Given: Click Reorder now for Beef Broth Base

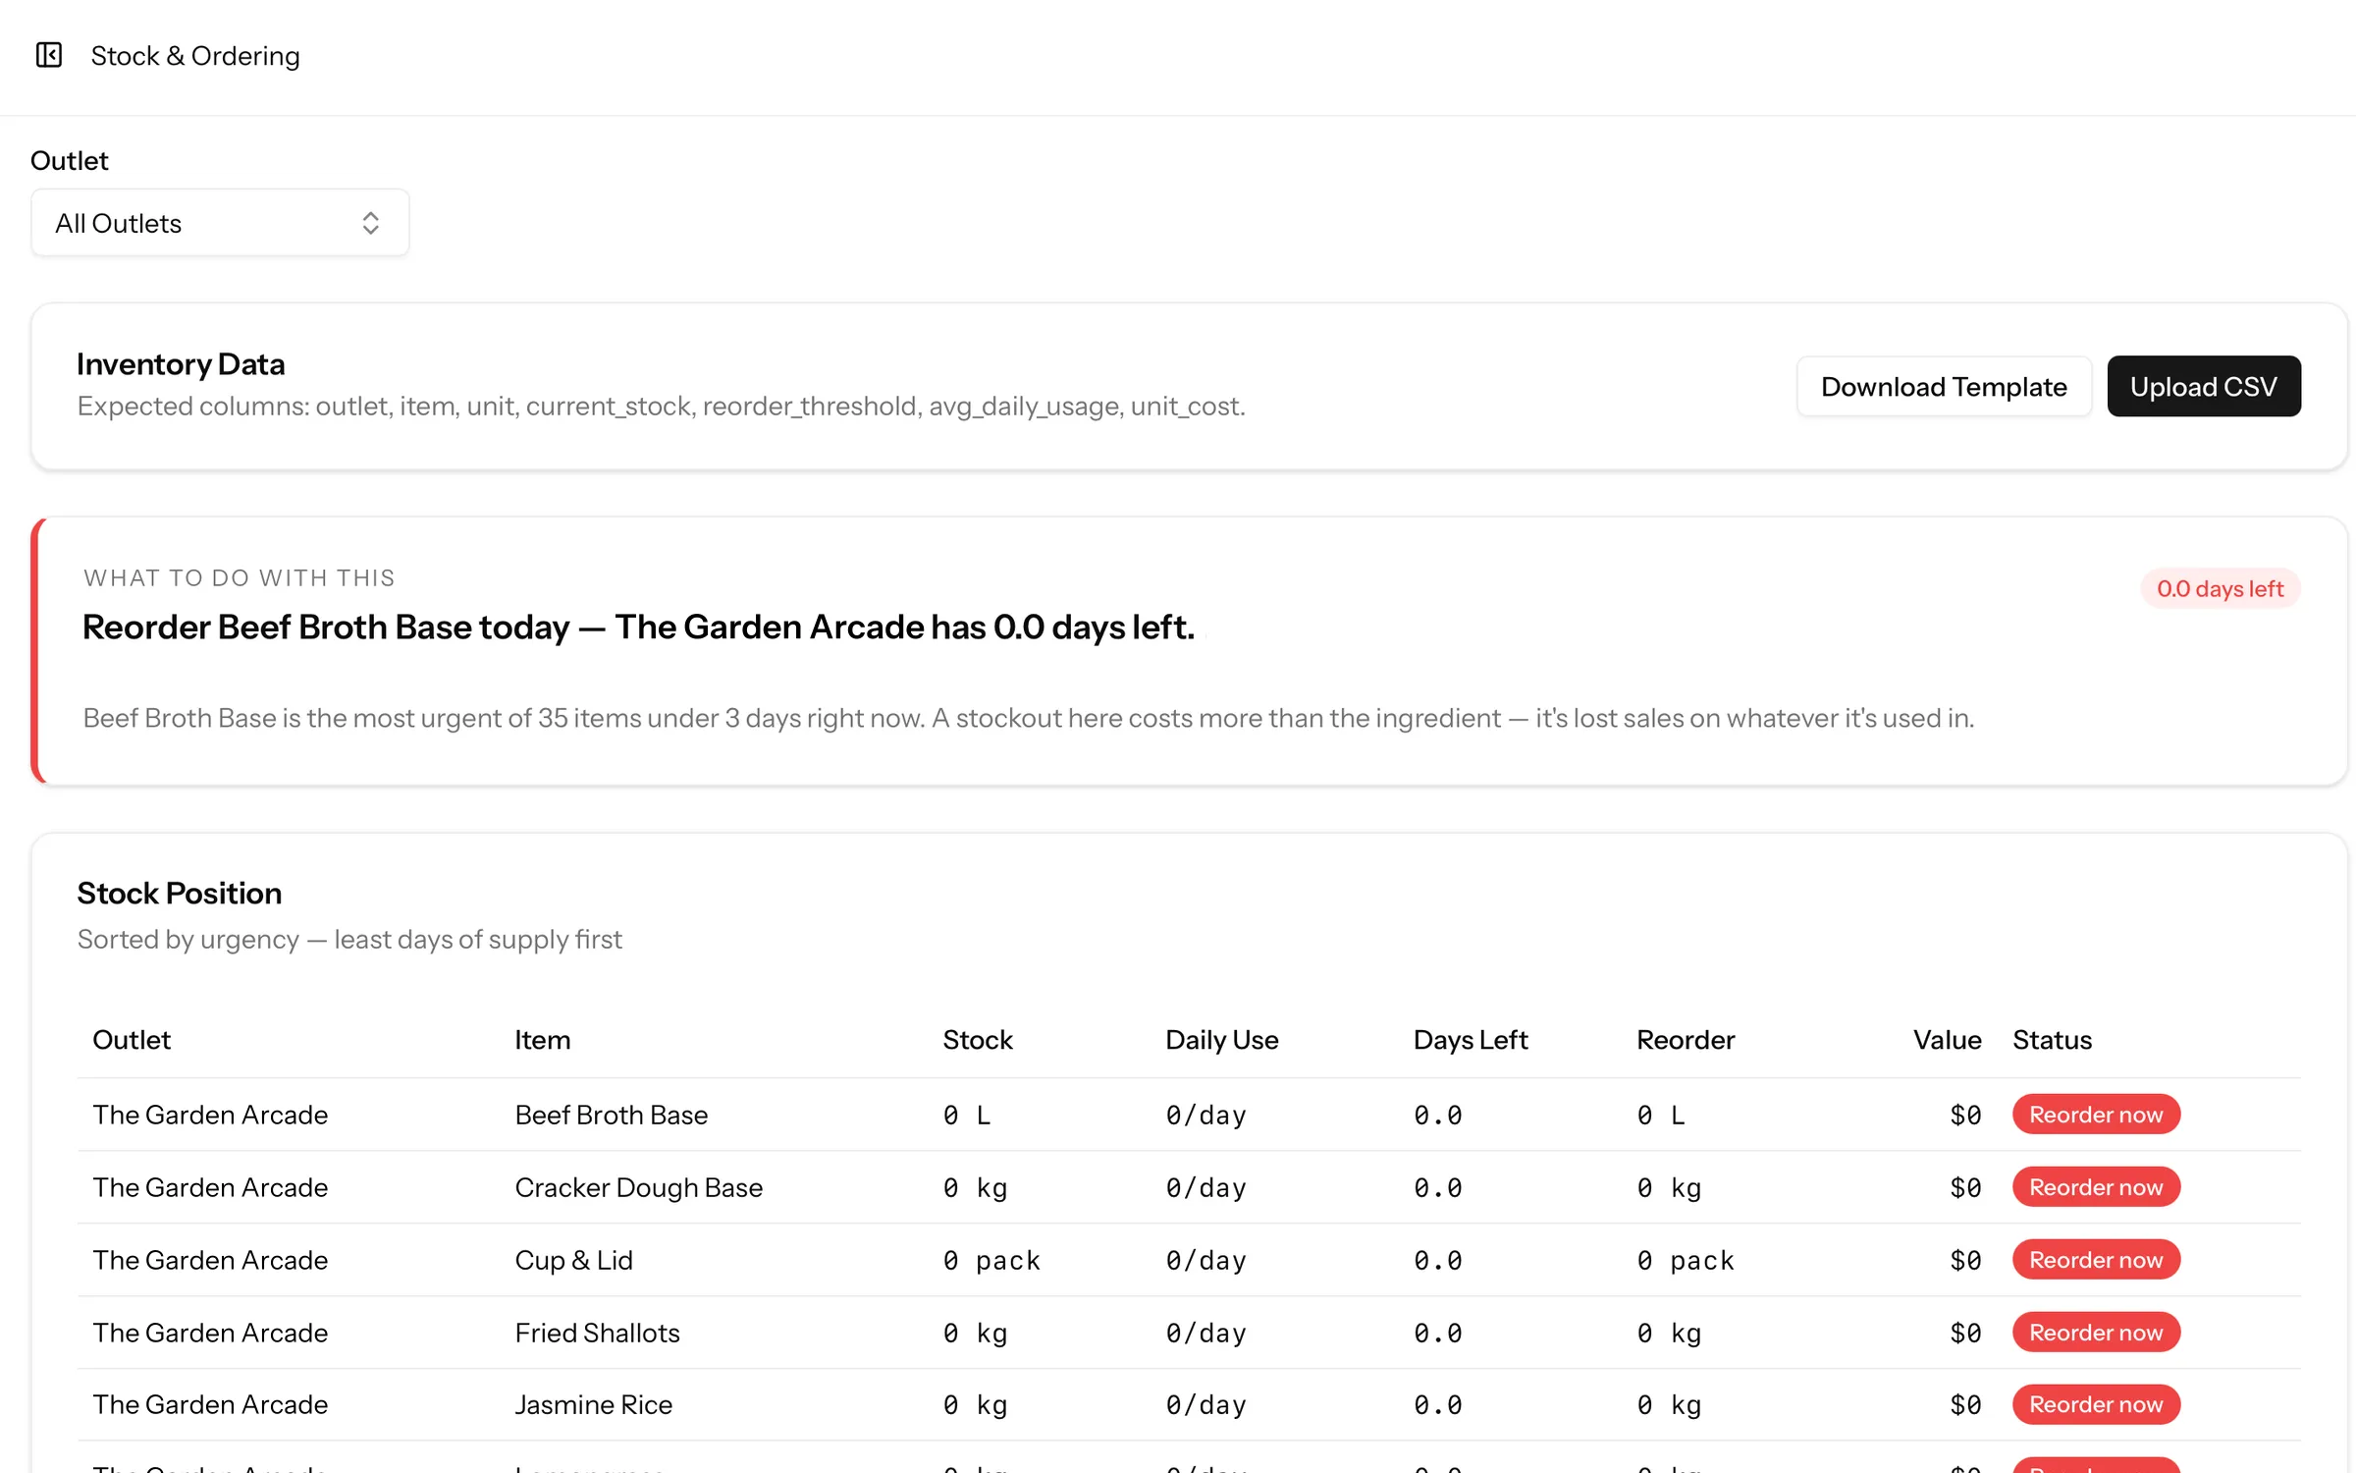Looking at the screenshot, I should 2096,1115.
